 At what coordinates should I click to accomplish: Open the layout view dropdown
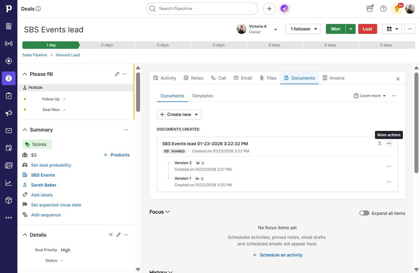click(392, 29)
